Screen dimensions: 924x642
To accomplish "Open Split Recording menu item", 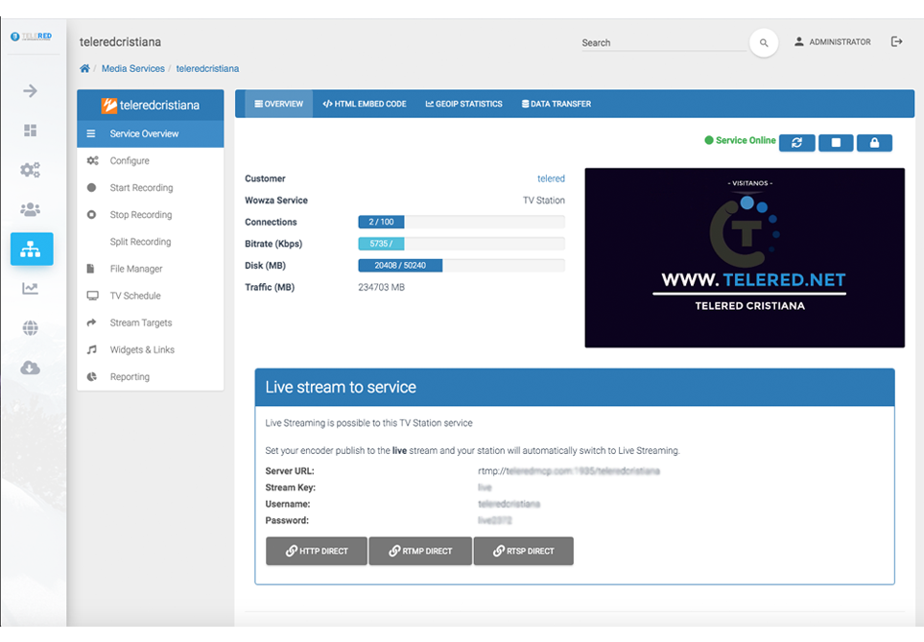I will click(140, 242).
